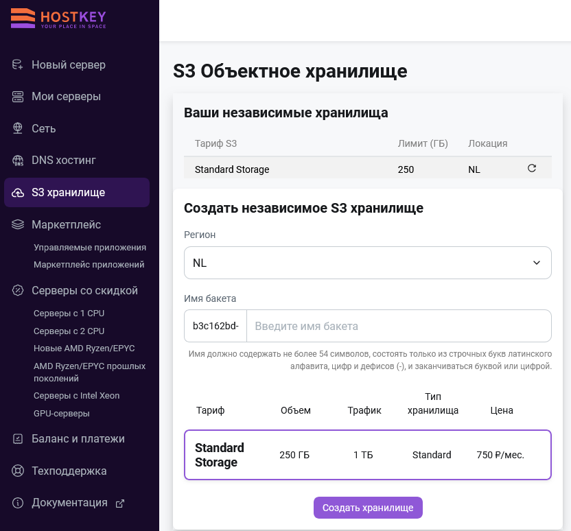
Task: Click the 1 ТБ traffic value
Action: (x=363, y=455)
